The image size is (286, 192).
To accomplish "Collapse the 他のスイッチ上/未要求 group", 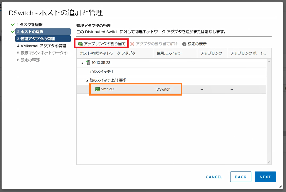I will [87, 80].
